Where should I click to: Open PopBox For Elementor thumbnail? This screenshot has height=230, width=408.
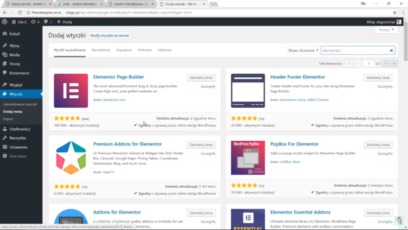pos(248,158)
